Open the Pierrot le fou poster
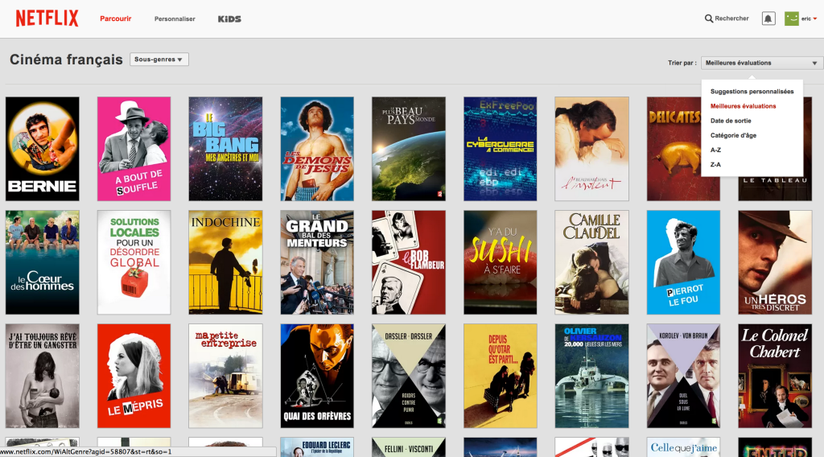 click(683, 262)
